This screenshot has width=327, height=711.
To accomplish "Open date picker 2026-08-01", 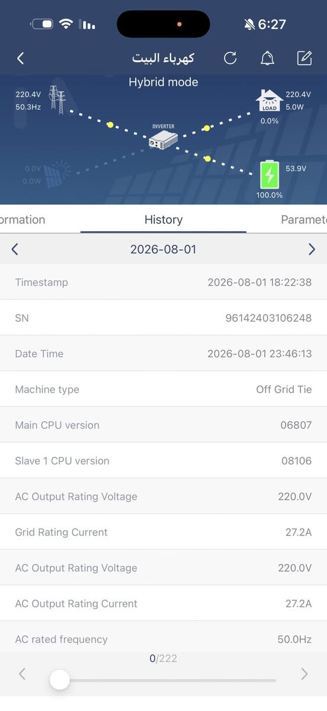I will click(163, 249).
